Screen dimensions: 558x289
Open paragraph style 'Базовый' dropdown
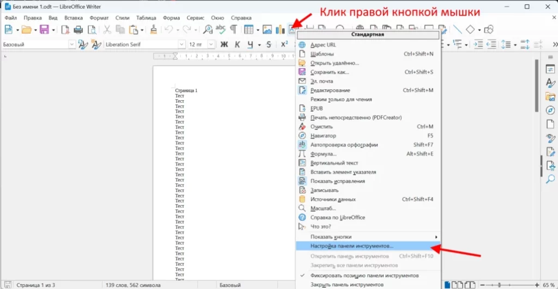(x=71, y=45)
